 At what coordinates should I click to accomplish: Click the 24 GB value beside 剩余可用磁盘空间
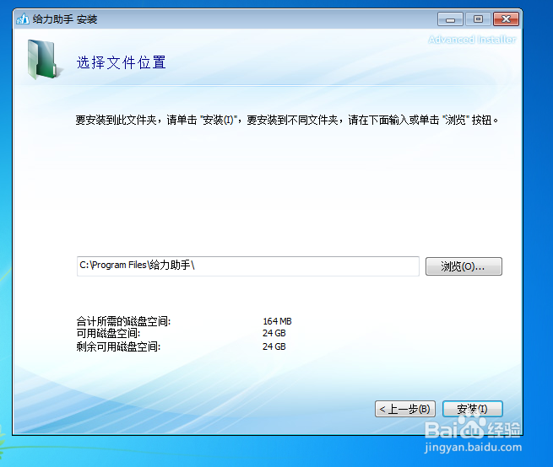pyautogui.click(x=274, y=346)
